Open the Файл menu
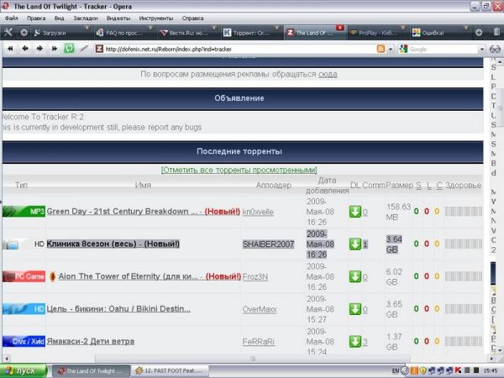504x378 pixels. [11, 18]
